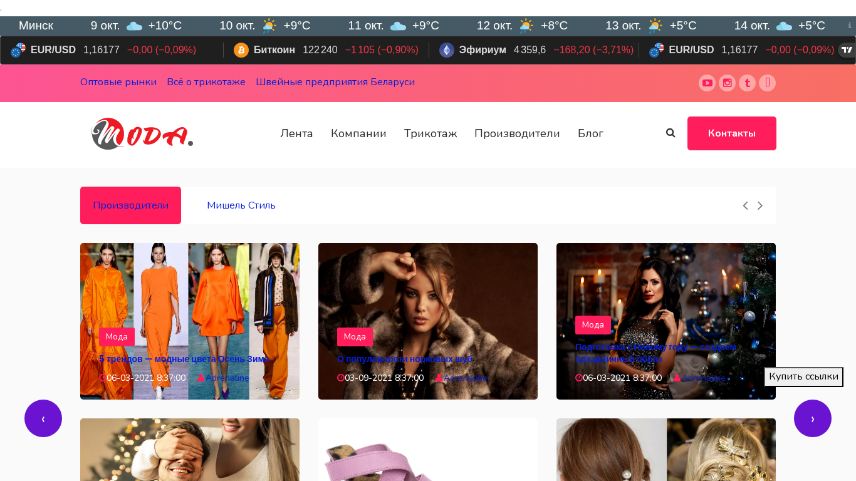Go to next slide with purple arrow

point(813,418)
